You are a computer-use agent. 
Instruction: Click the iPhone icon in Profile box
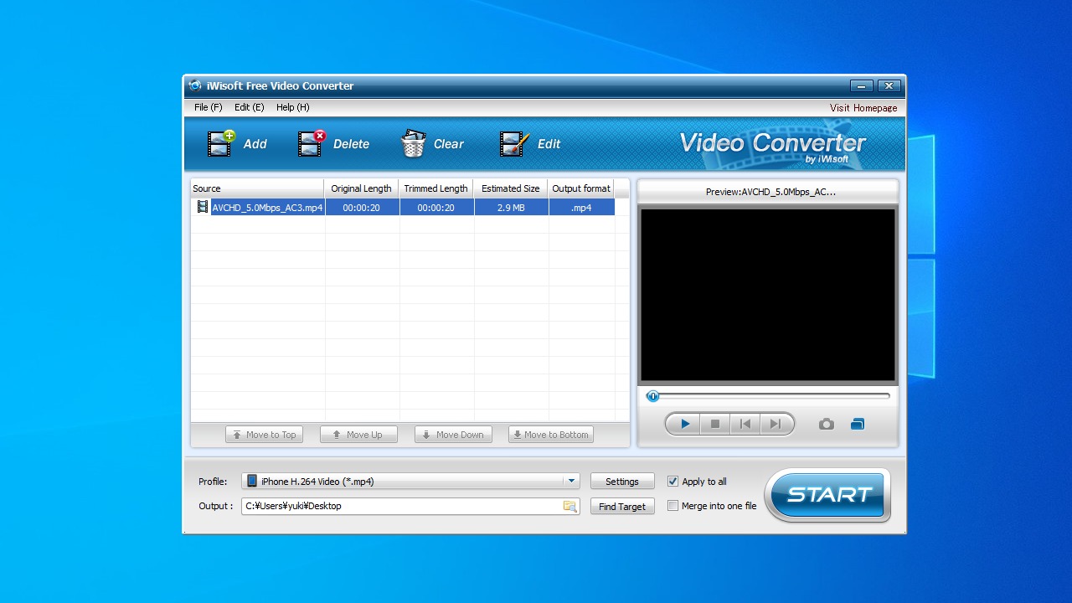(x=252, y=482)
